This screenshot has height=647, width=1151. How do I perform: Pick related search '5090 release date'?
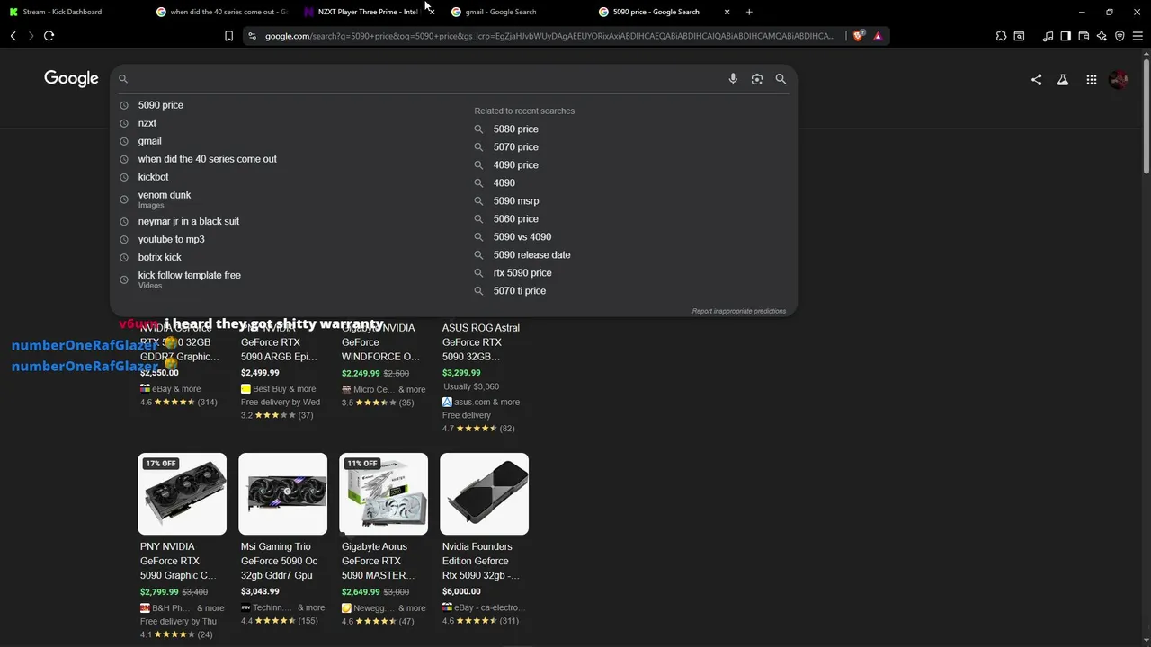point(531,255)
